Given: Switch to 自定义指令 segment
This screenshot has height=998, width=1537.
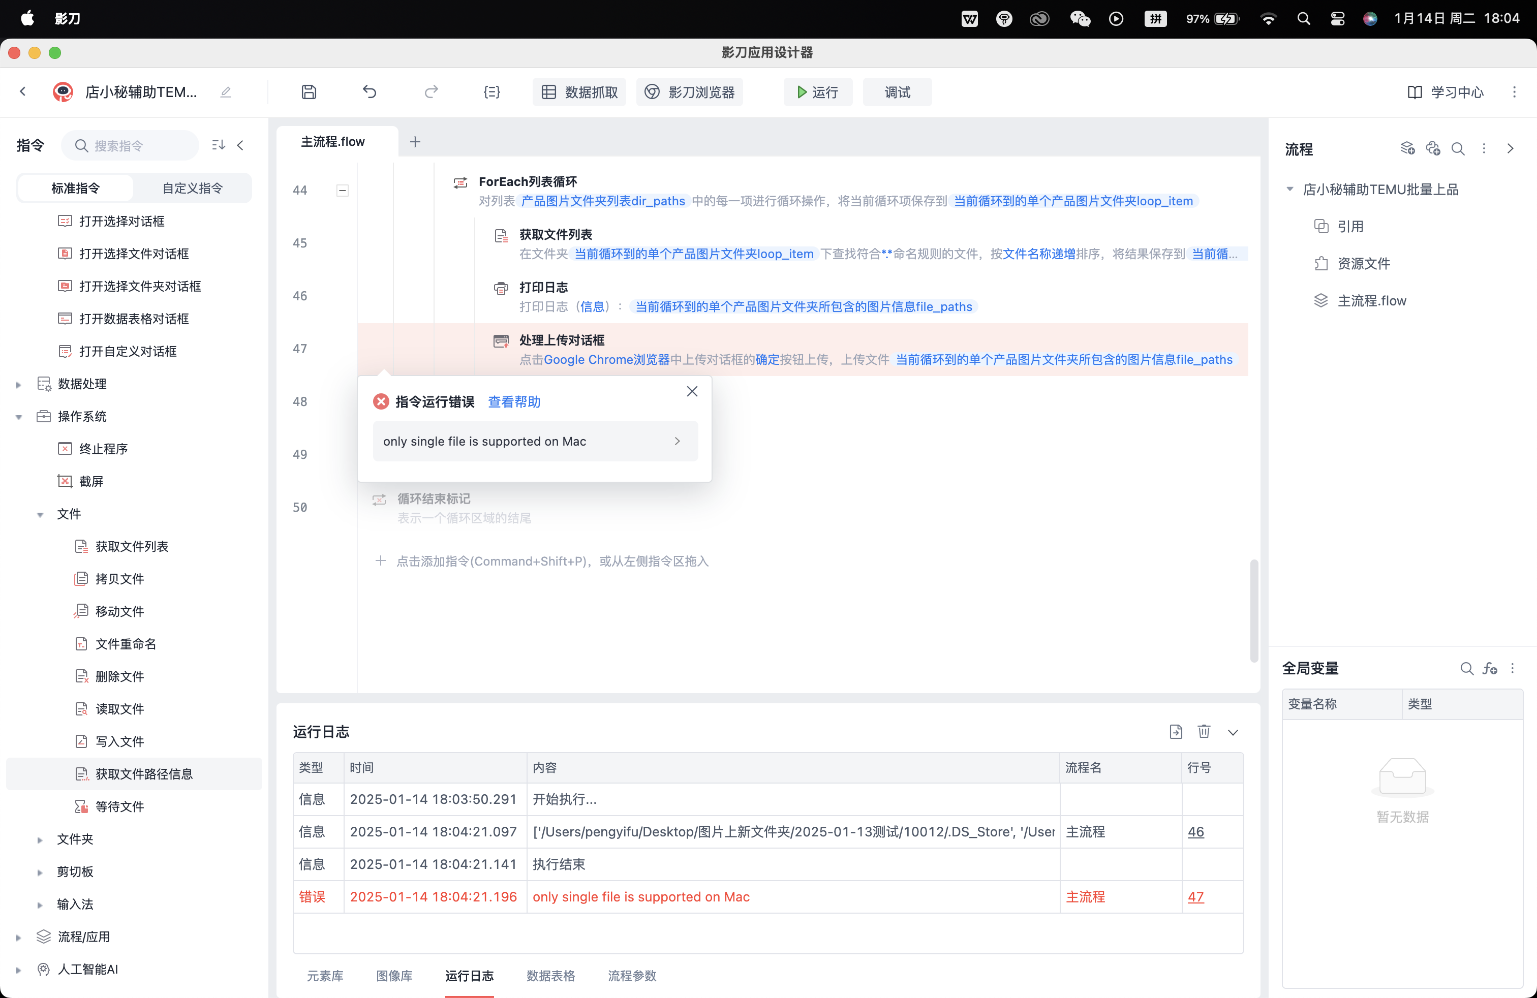Looking at the screenshot, I should (x=192, y=188).
